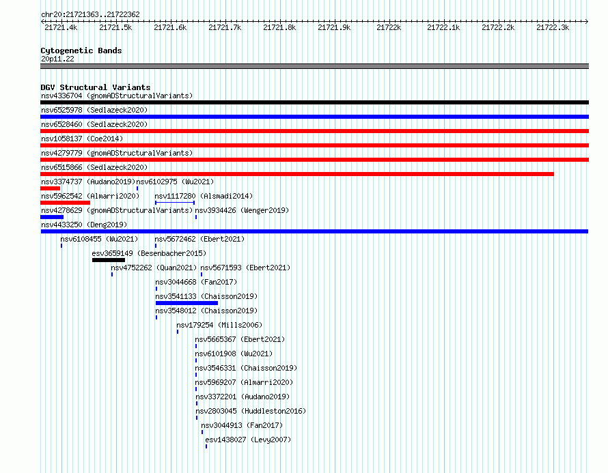Click the 21721.5k ruler tick label

[115, 27]
